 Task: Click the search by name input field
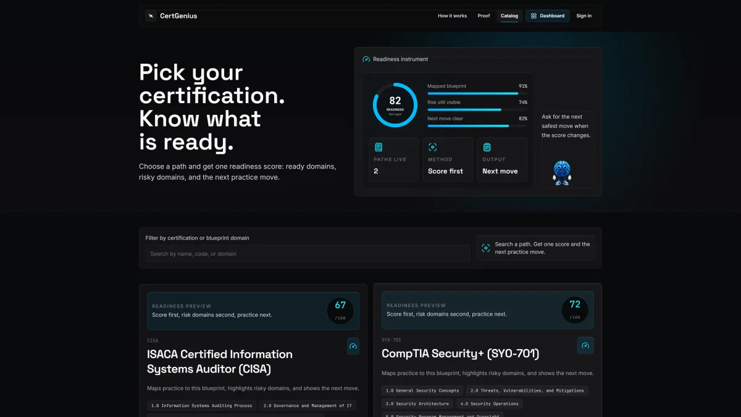pyautogui.click(x=308, y=253)
